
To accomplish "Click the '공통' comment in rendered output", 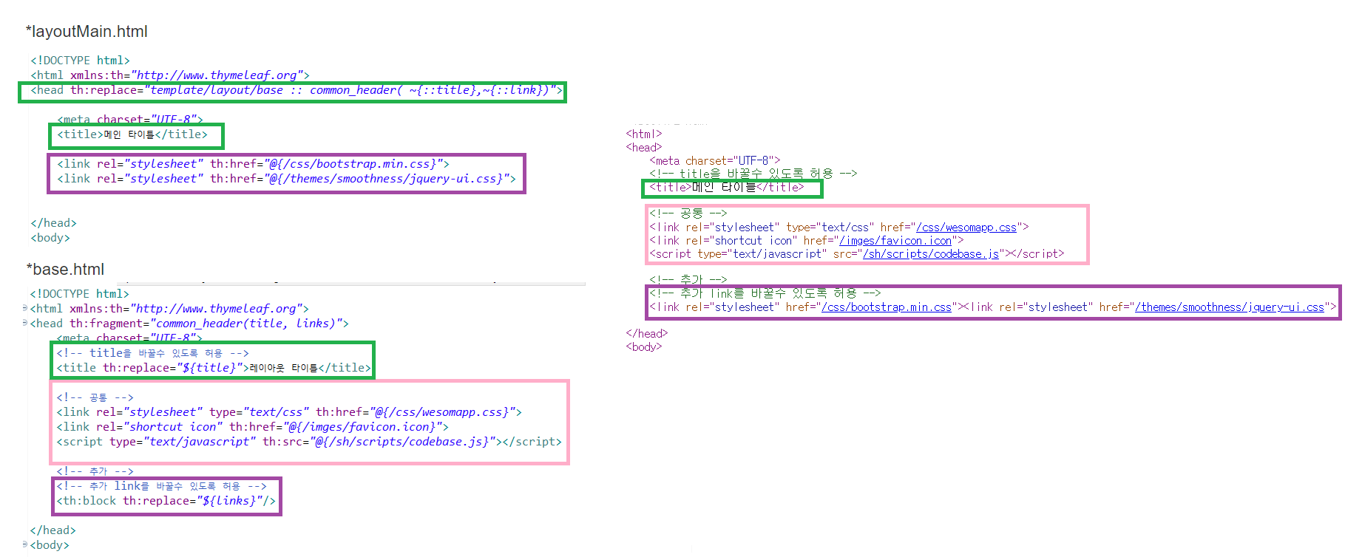I will [688, 214].
